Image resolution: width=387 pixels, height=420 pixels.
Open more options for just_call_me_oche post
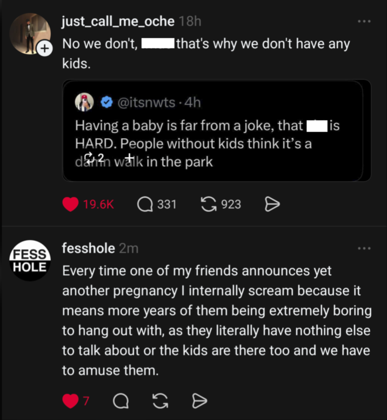[x=364, y=22]
